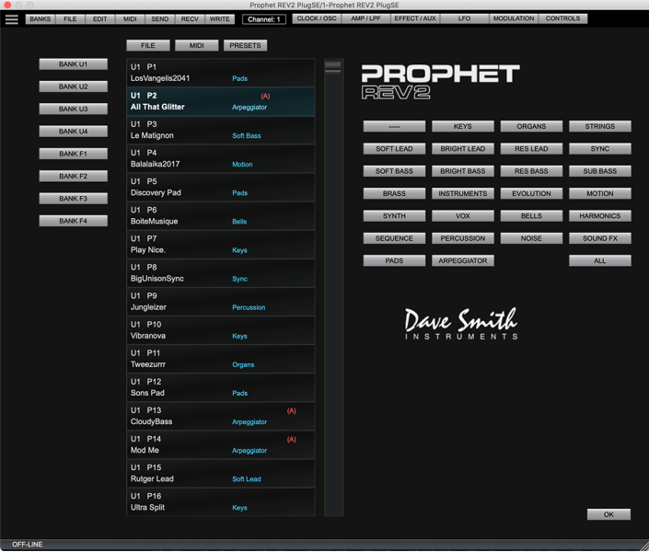Viewport: 649px width, 552px height.
Task: Switch to the CONTROLS tab
Action: 562,18
